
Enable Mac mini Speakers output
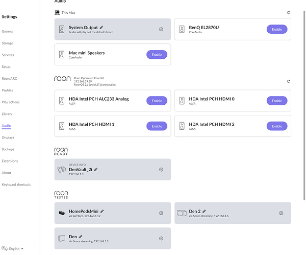point(157,54)
